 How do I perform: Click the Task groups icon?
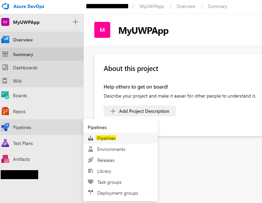click(x=91, y=182)
